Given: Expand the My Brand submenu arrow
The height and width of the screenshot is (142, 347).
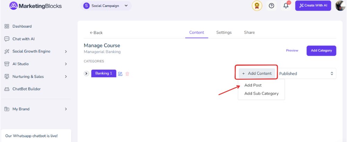Looking at the screenshot, I should click(66, 109).
